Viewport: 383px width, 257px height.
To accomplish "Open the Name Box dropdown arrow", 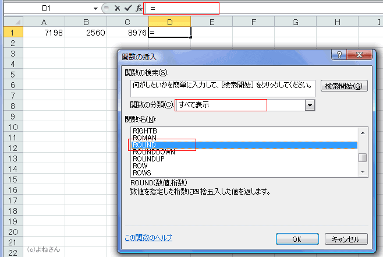I will click(x=95, y=9).
